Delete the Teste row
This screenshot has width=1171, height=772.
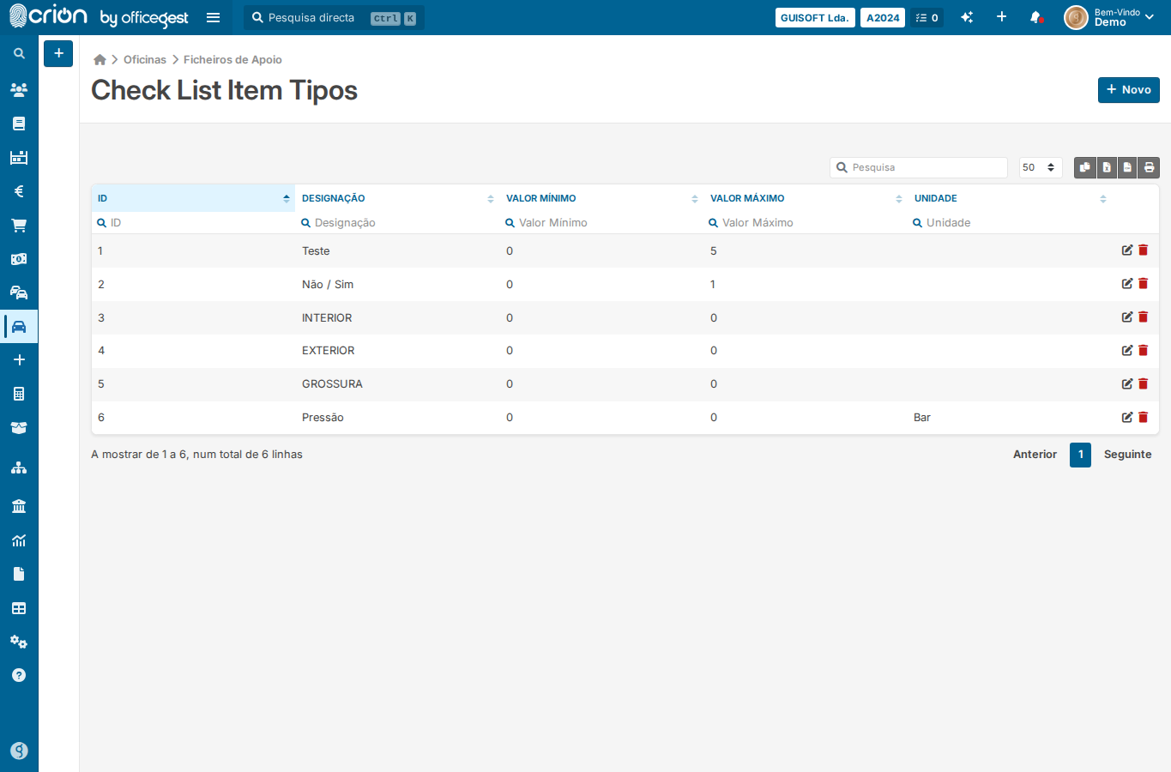point(1143,250)
